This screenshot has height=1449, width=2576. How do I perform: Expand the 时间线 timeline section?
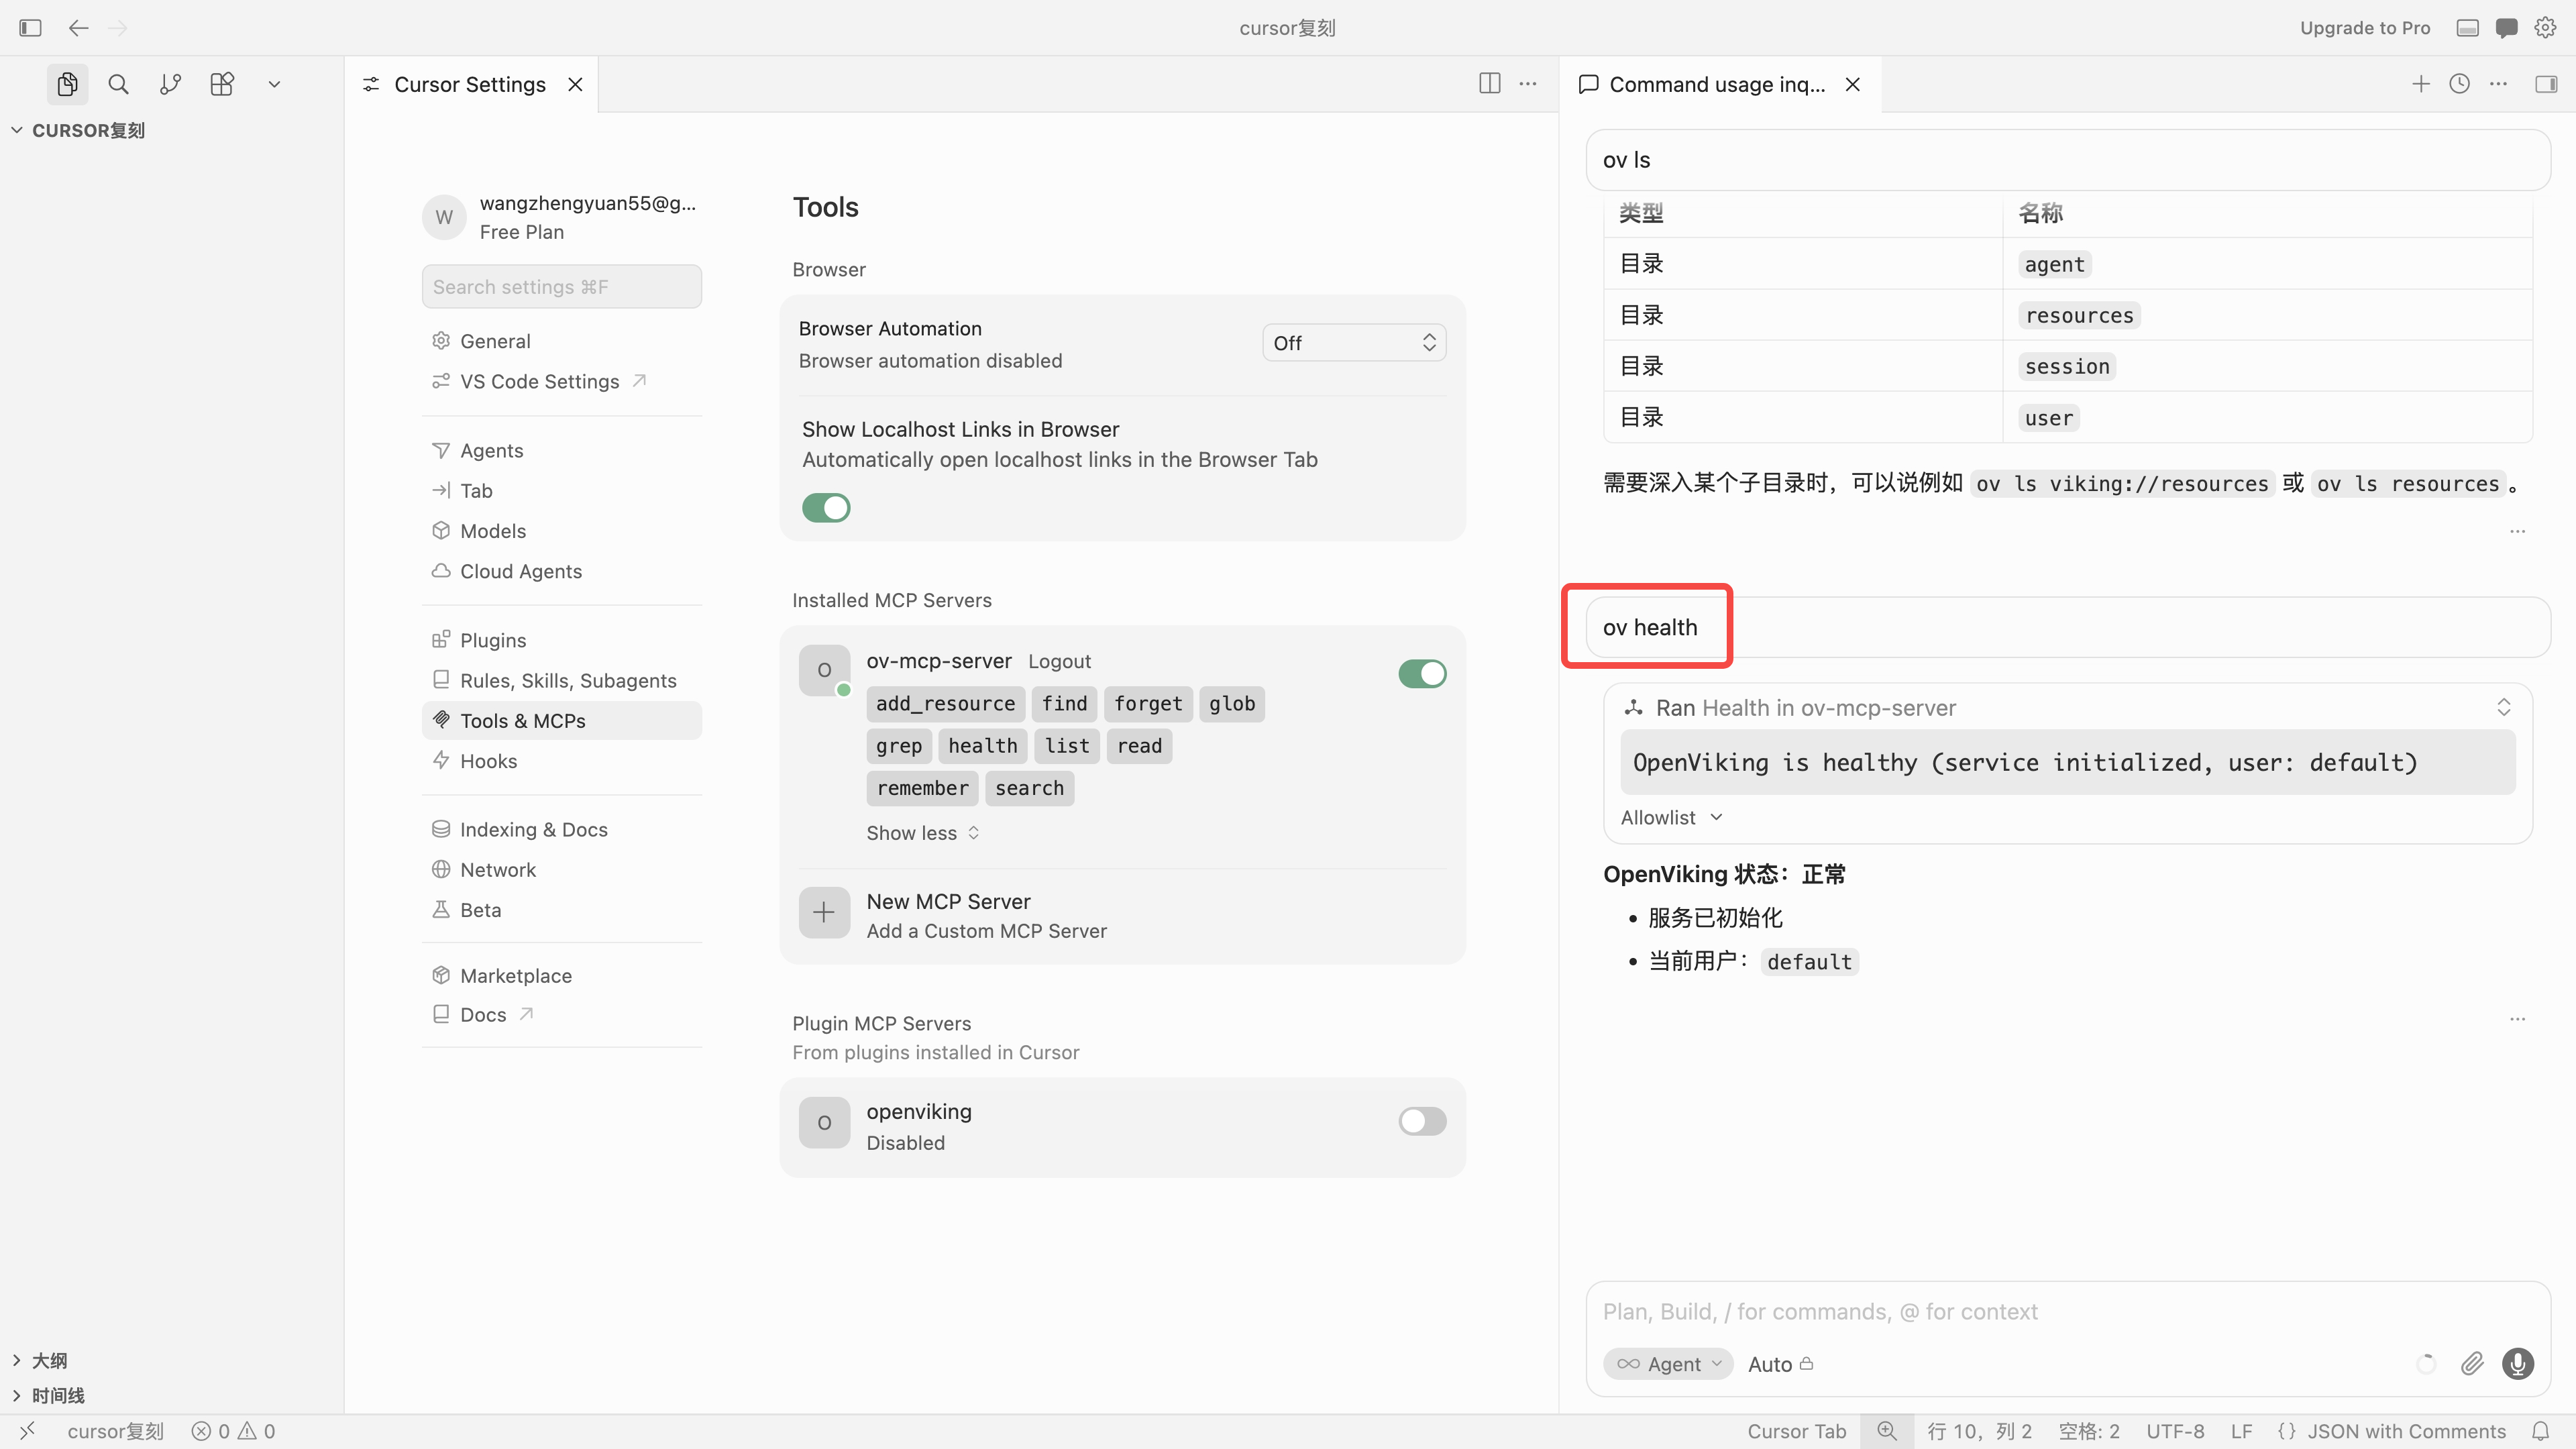[48, 1396]
